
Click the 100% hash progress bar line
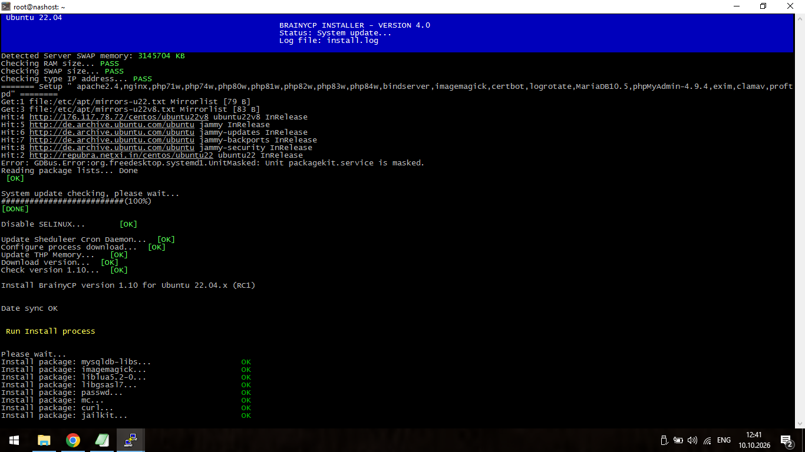[x=77, y=201]
